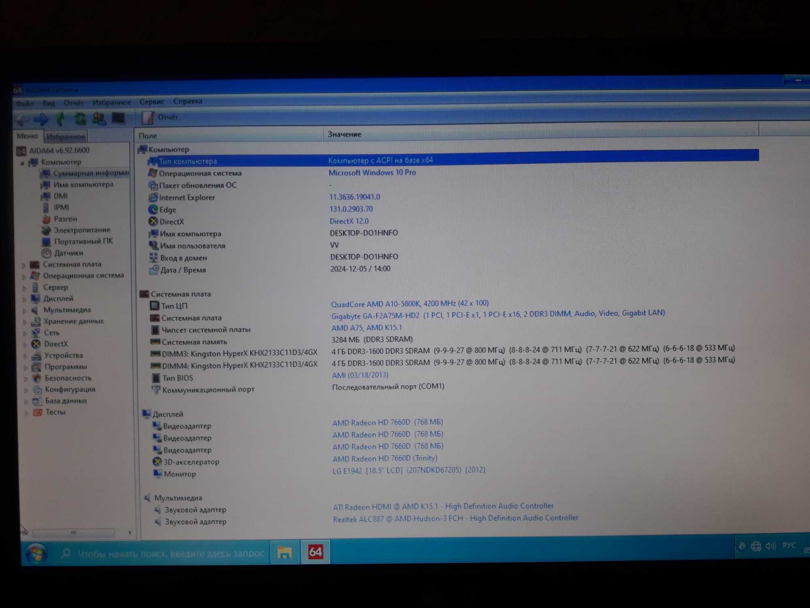Open the LG E1942 monitor link

[409, 470]
